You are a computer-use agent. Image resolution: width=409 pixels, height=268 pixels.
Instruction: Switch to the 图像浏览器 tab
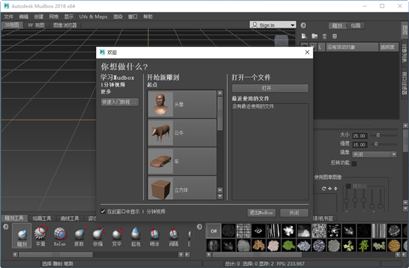[65, 25]
